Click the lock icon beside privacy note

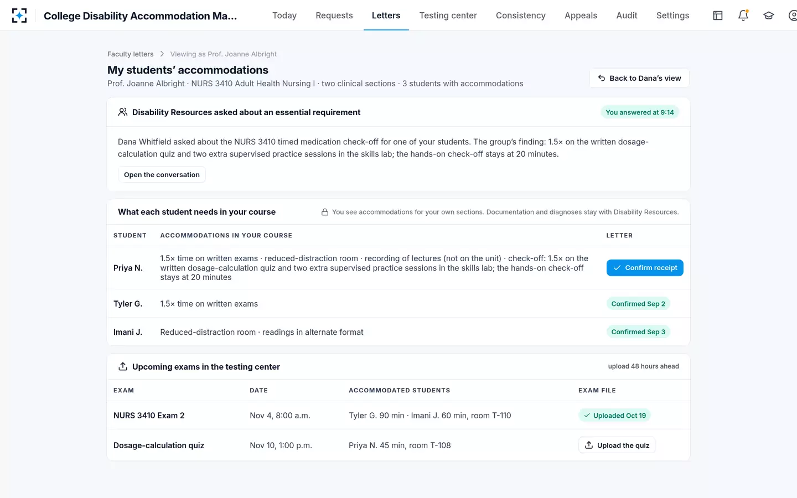325,212
